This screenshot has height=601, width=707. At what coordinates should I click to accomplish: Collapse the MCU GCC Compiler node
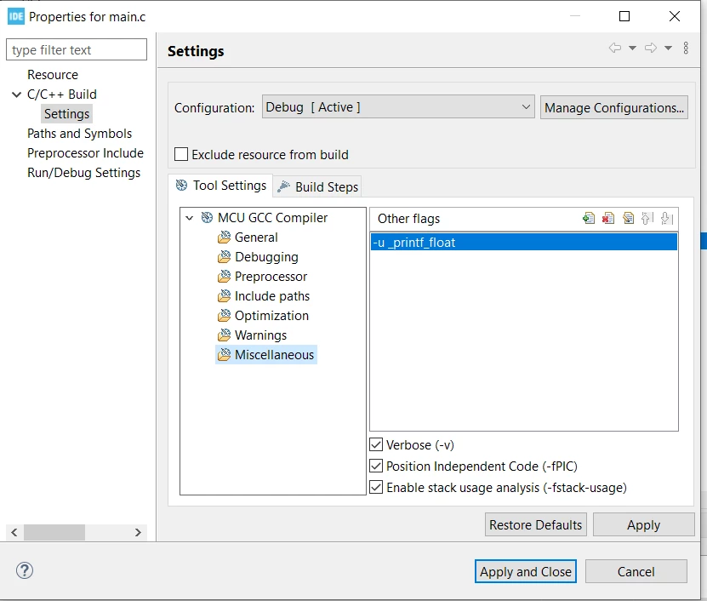pyautogui.click(x=190, y=218)
